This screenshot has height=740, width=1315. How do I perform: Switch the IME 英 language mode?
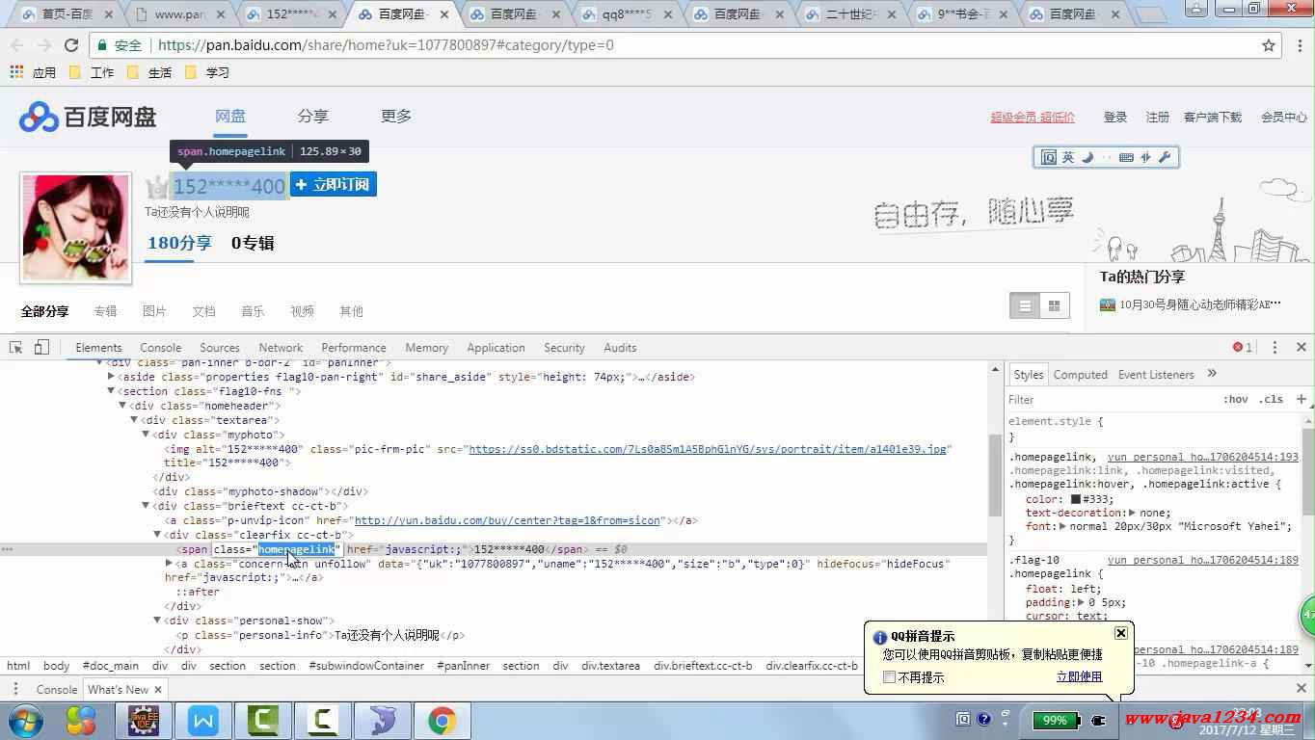tap(1068, 157)
